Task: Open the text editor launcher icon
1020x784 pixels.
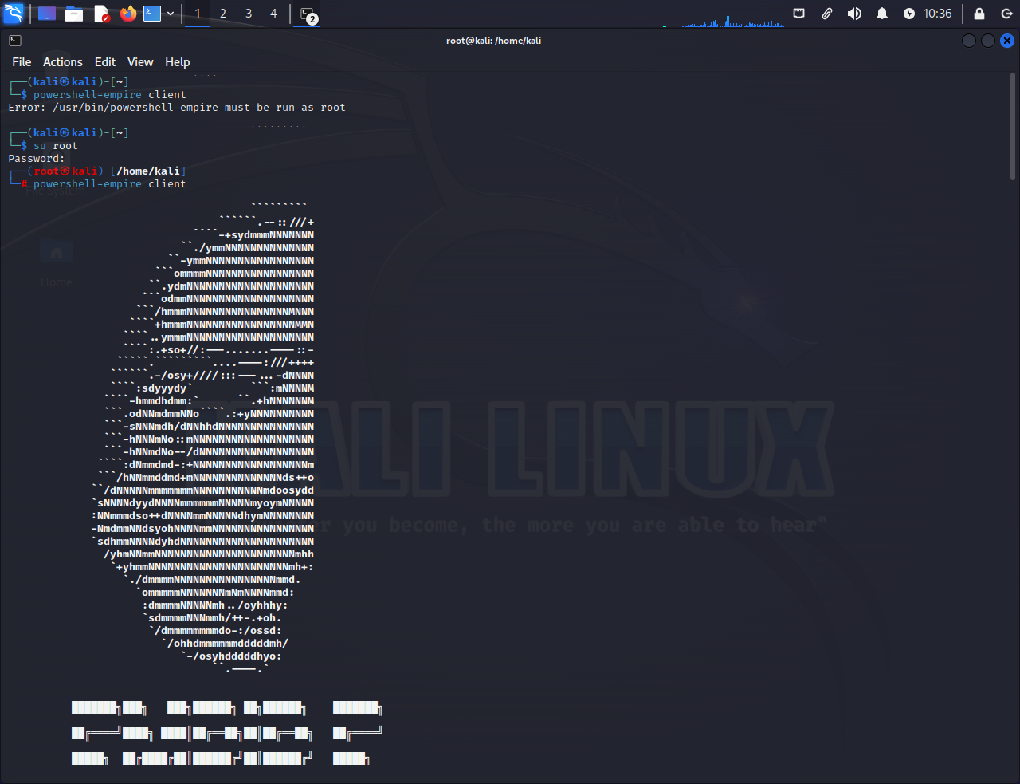Action: pos(101,14)
